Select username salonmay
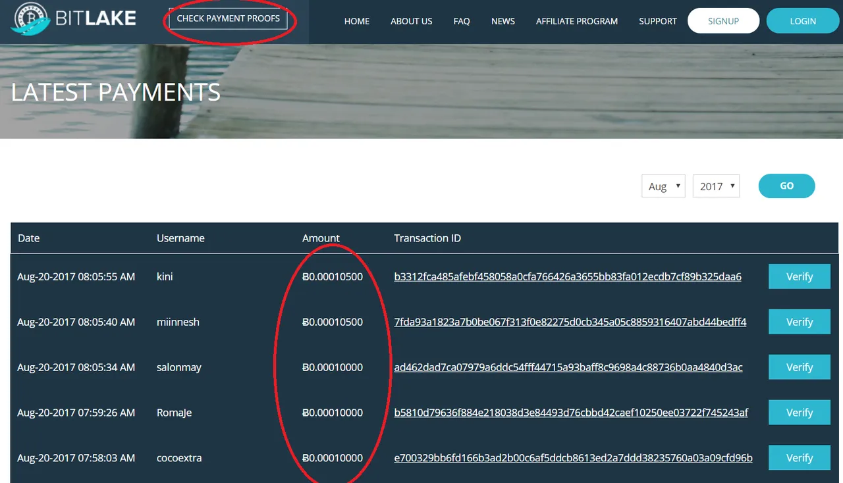 tap(178, 367)
